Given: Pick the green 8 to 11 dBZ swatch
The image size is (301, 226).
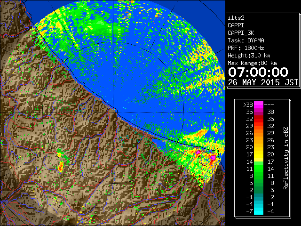Looking at the screenshot, I should (x=259, y=176).
